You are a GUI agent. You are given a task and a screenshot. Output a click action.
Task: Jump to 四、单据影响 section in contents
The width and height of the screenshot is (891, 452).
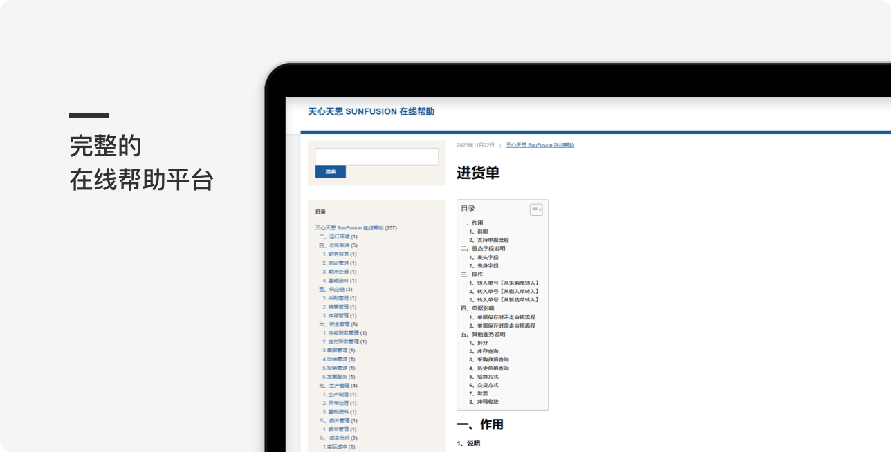[477, 308]
